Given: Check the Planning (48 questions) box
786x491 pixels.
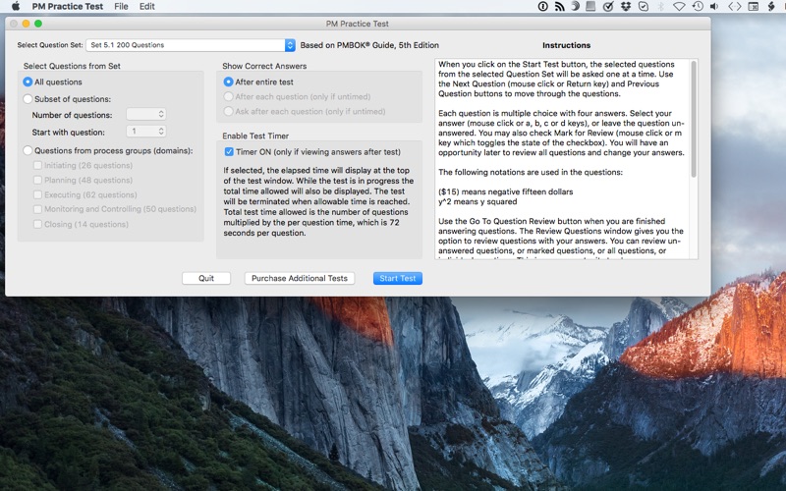Looking at the screenshot, I should (37, 180).
